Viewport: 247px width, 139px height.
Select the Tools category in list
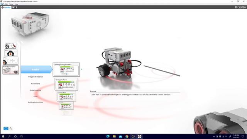coord(36,96)
